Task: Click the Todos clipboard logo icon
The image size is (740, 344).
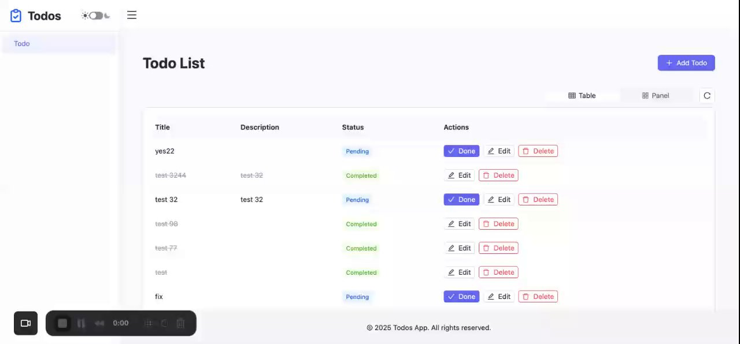Action: [16, 16]
